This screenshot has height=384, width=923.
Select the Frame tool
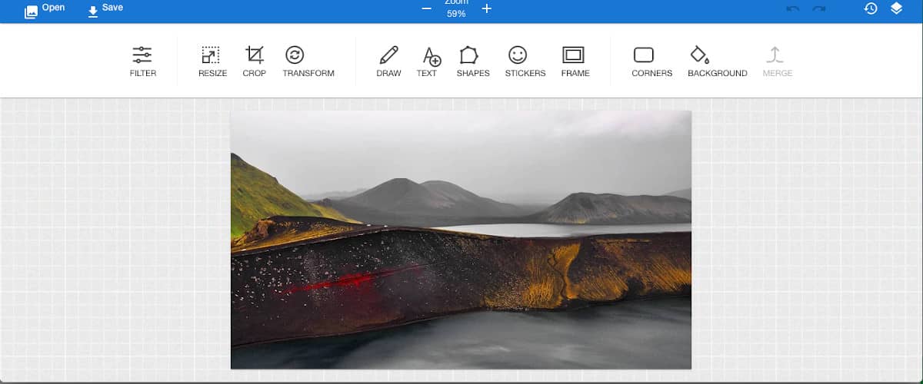pyautogui.click(x=575, y=61)
